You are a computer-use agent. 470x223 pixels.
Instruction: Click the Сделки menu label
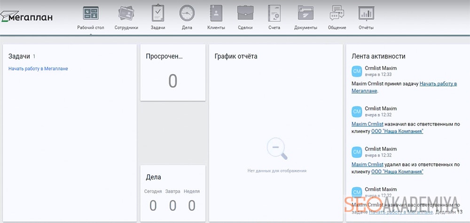tap(245, 28)
